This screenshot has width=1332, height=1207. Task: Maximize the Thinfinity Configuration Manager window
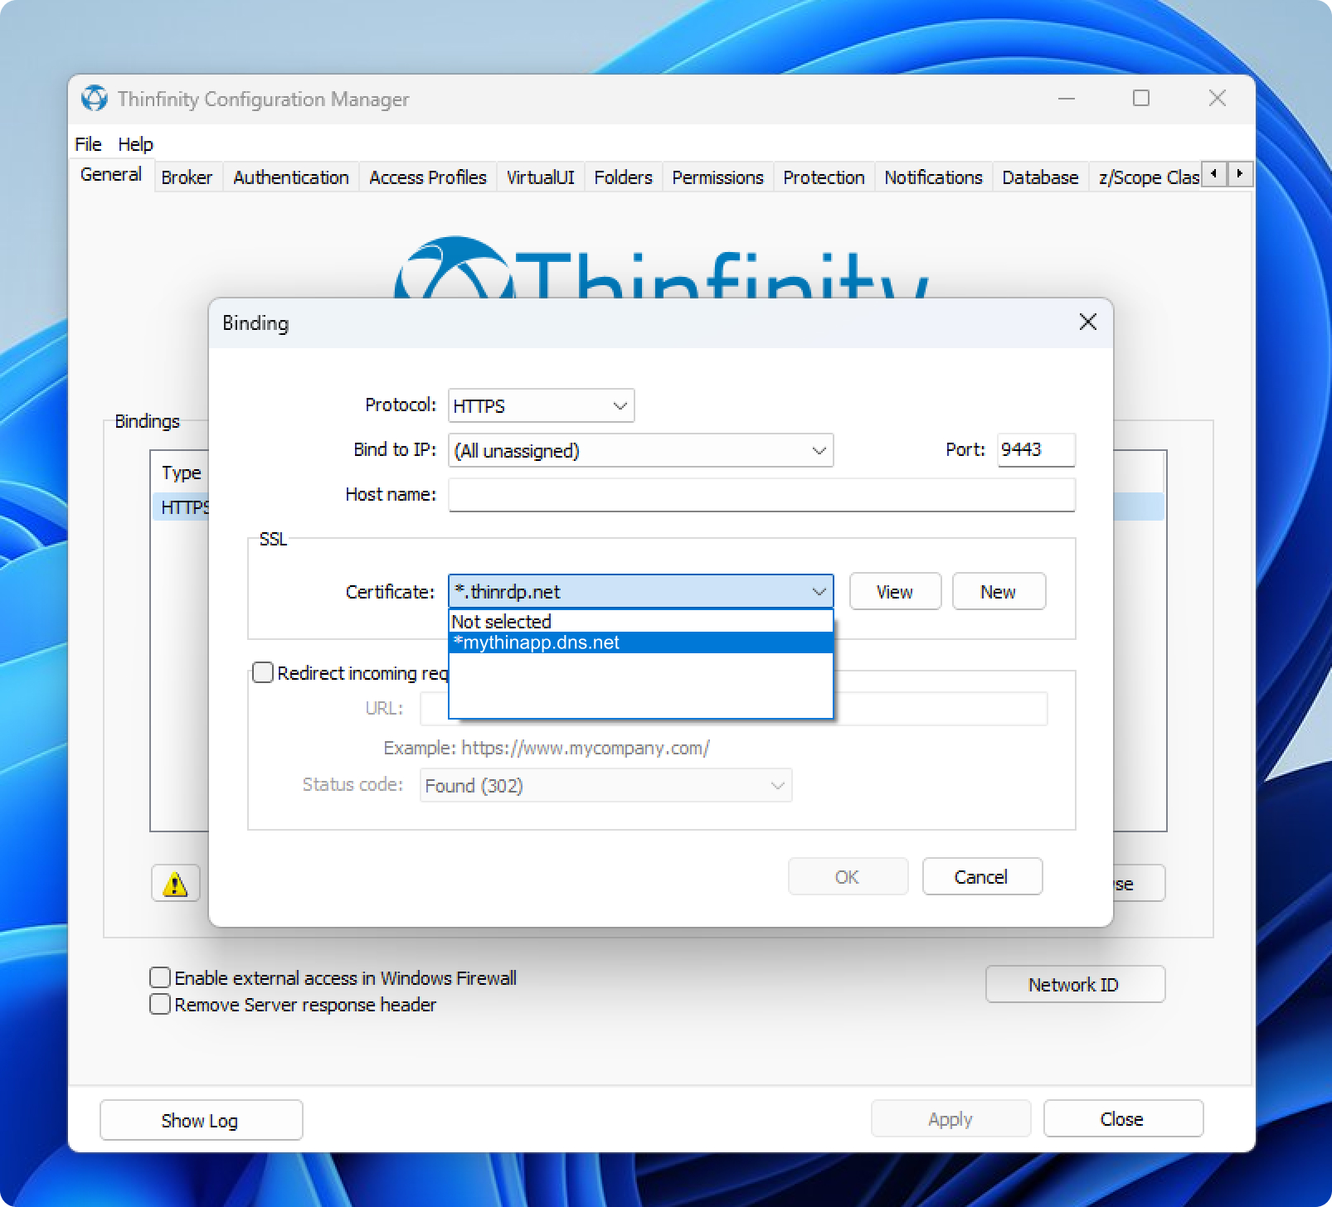(1141, 99)
